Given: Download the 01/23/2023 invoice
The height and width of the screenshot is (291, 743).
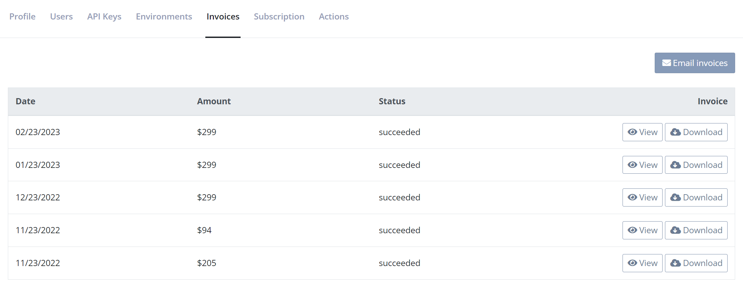Looking at the screenshot, I should pyautogui.click(x=696, y=165).
